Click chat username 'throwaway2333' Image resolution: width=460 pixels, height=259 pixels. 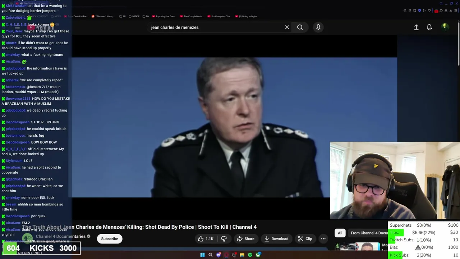[18, 99]
